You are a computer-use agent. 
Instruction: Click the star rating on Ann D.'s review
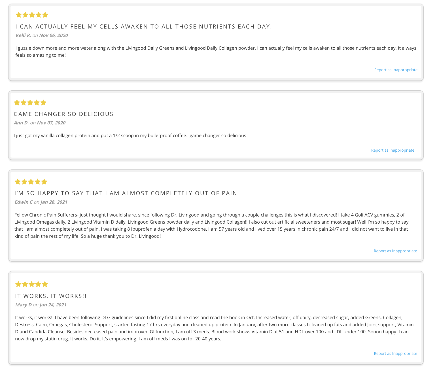30,103
